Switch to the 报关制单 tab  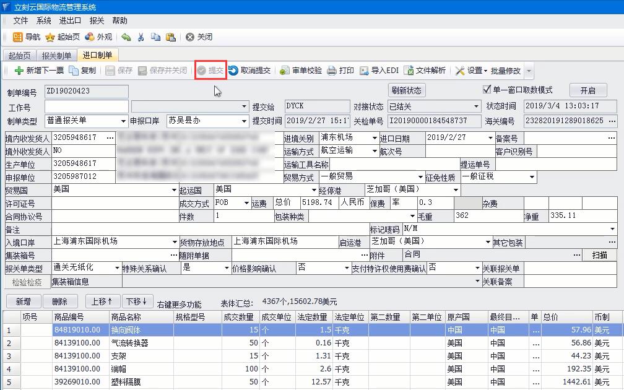56,56
